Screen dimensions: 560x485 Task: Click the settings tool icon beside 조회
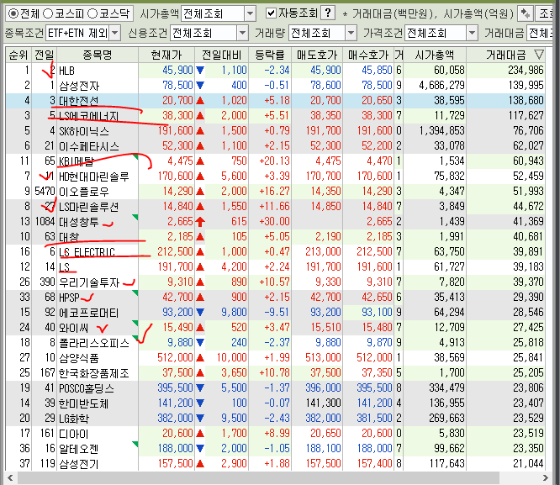coord(525,13)
